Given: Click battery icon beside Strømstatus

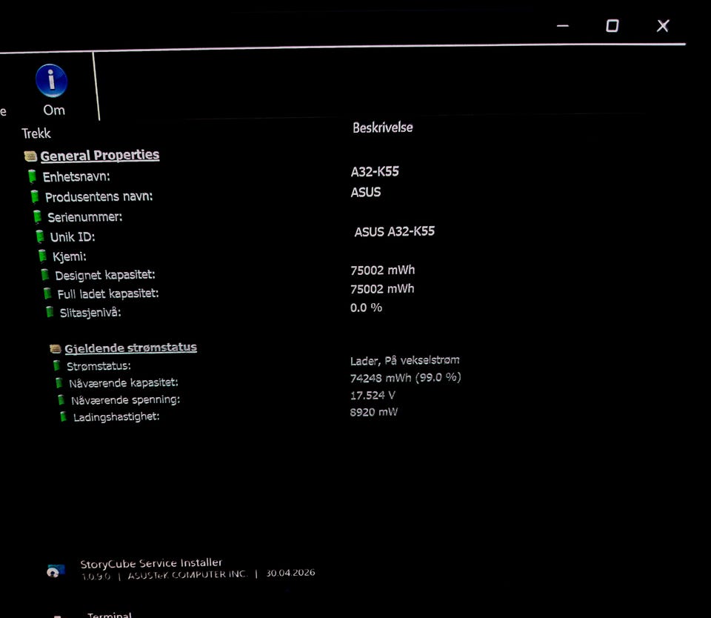Looking at the screenshot, I should pos(57,365).
